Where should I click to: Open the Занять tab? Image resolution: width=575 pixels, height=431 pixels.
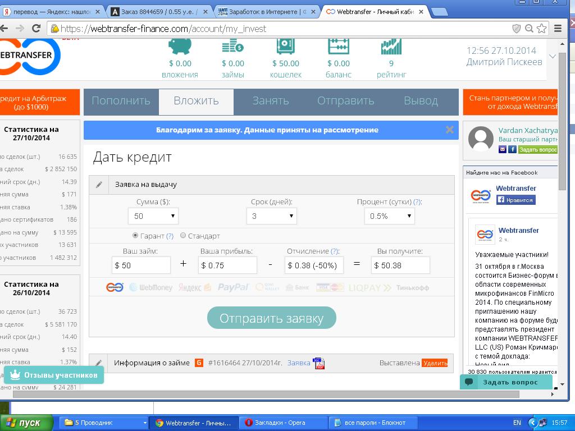(271, 101)
